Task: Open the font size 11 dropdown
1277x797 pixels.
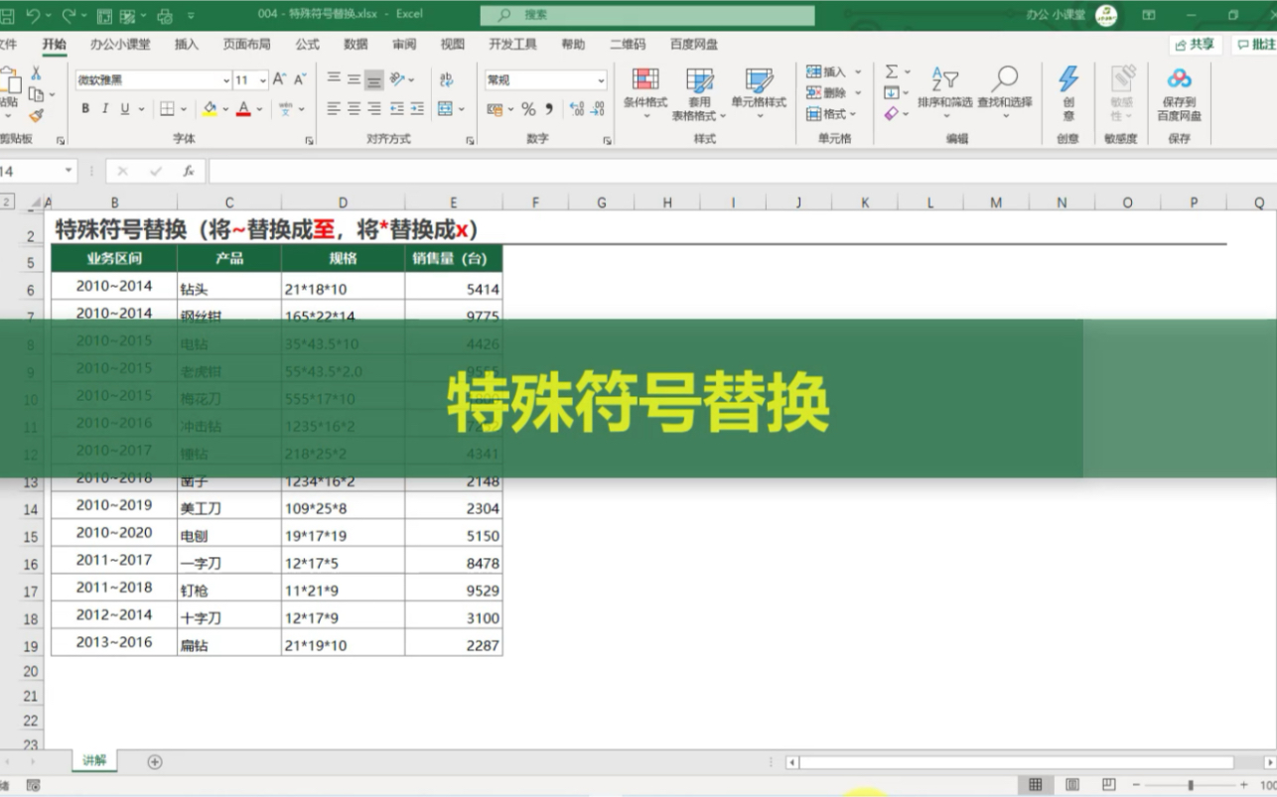Action: [x=262, y=80]
